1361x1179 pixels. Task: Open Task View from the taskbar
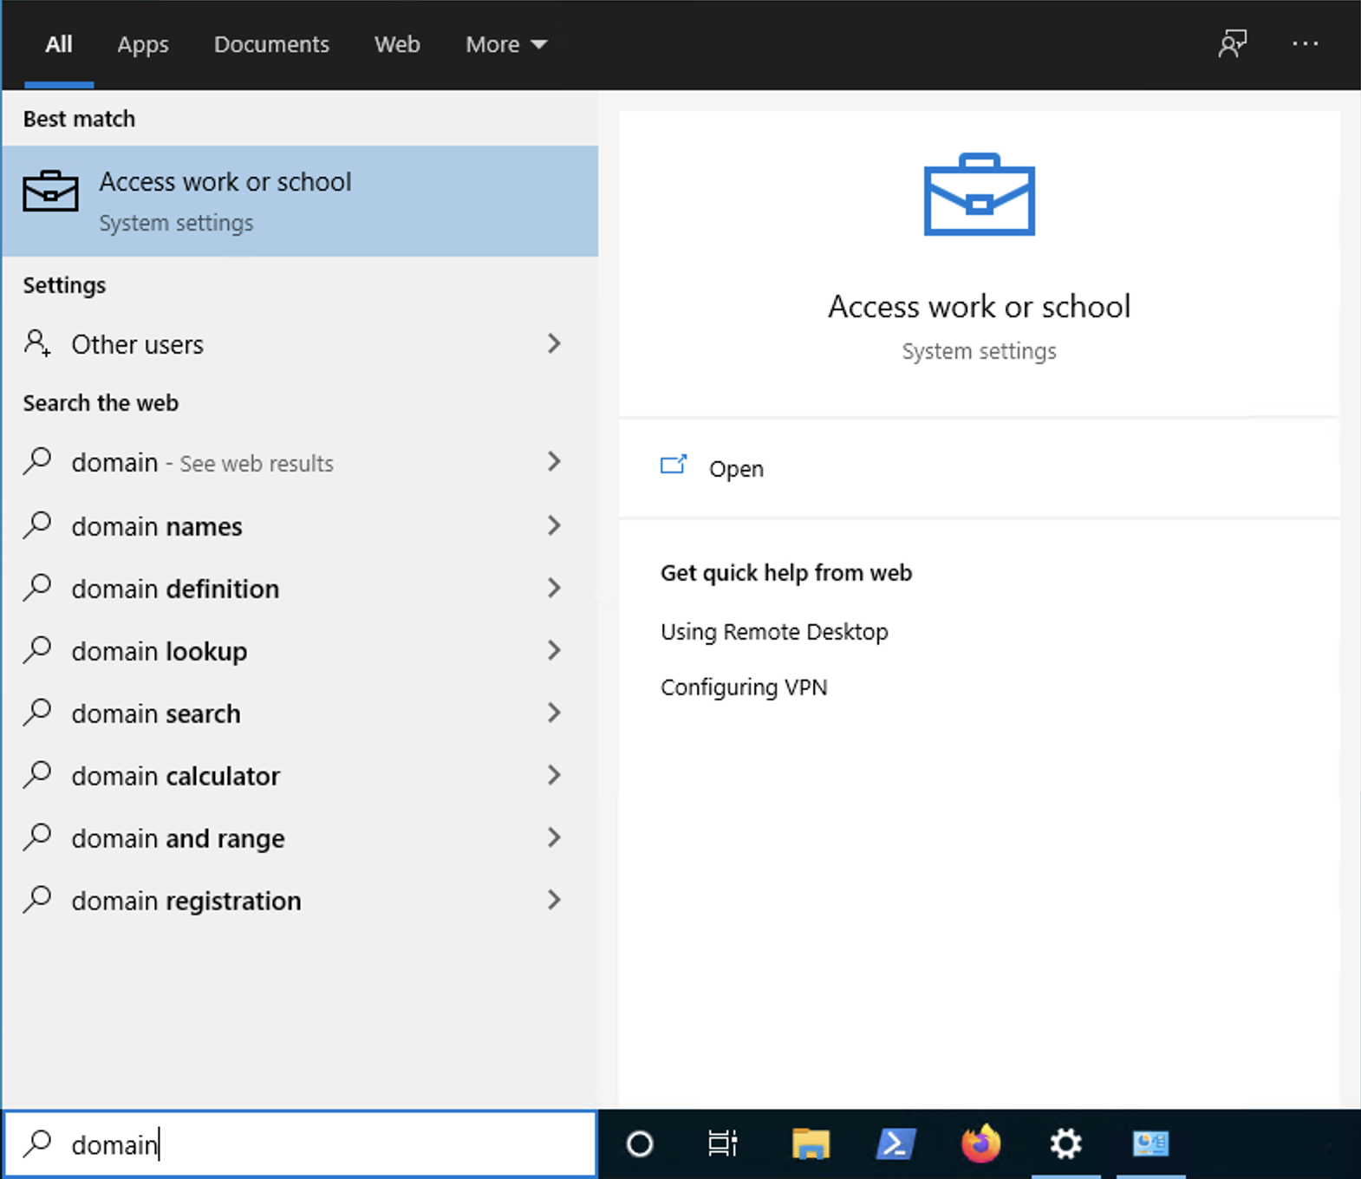(722, 1144)
